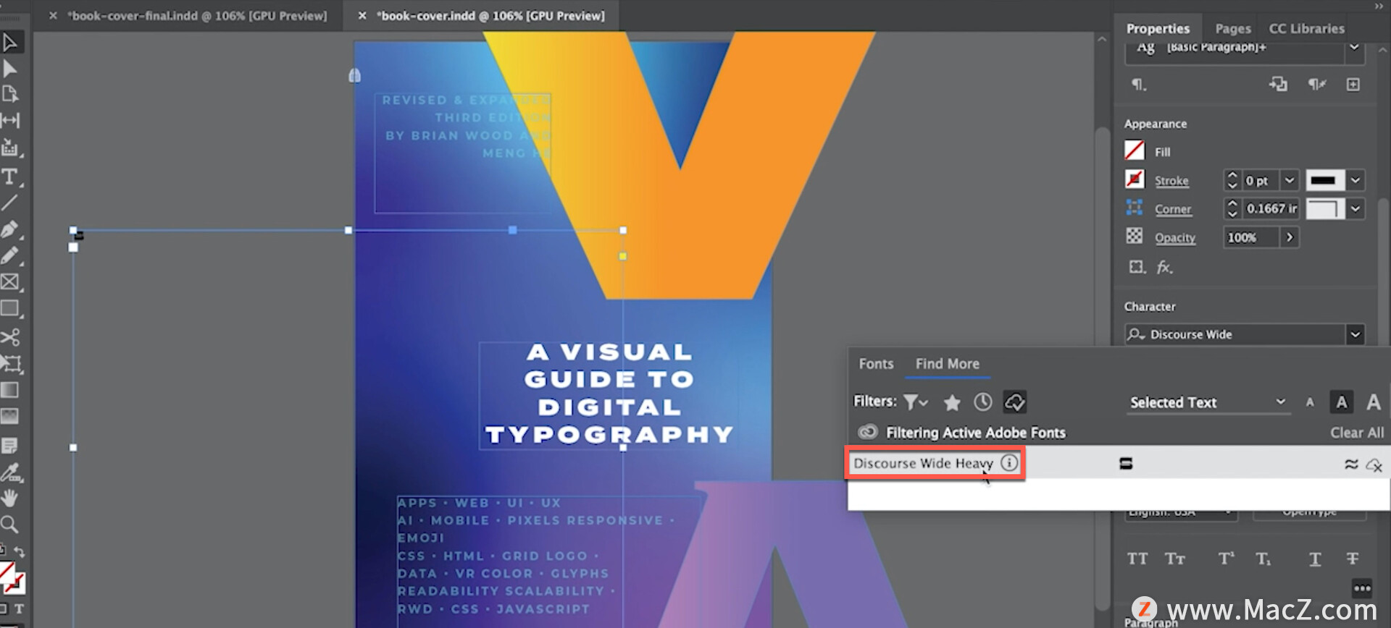Select the Find More tab
1391x628 pixels.
coord(947,364)
